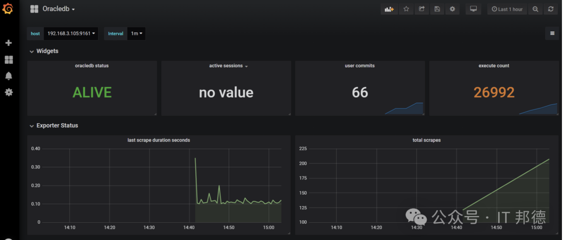Click last scrape duration seconds title
The image size is (564, 240).
tap(159, 140)
